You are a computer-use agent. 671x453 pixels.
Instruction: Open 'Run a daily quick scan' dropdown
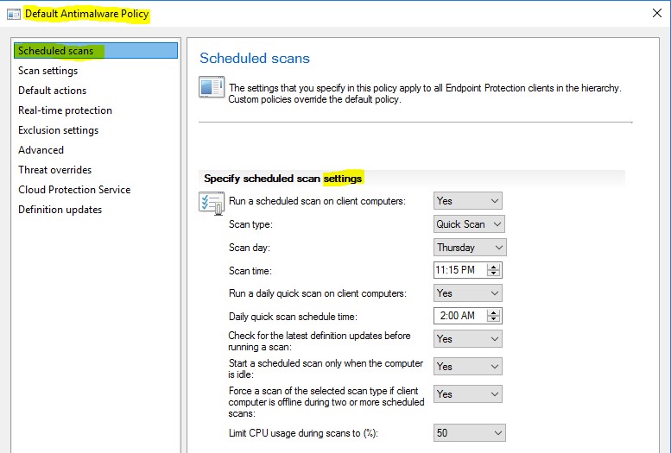468,293
